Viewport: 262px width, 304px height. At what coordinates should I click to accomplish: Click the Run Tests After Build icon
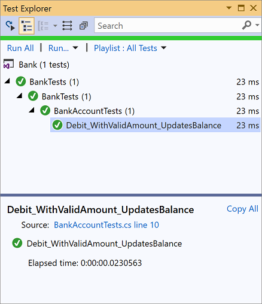click(x=10, y=26)
